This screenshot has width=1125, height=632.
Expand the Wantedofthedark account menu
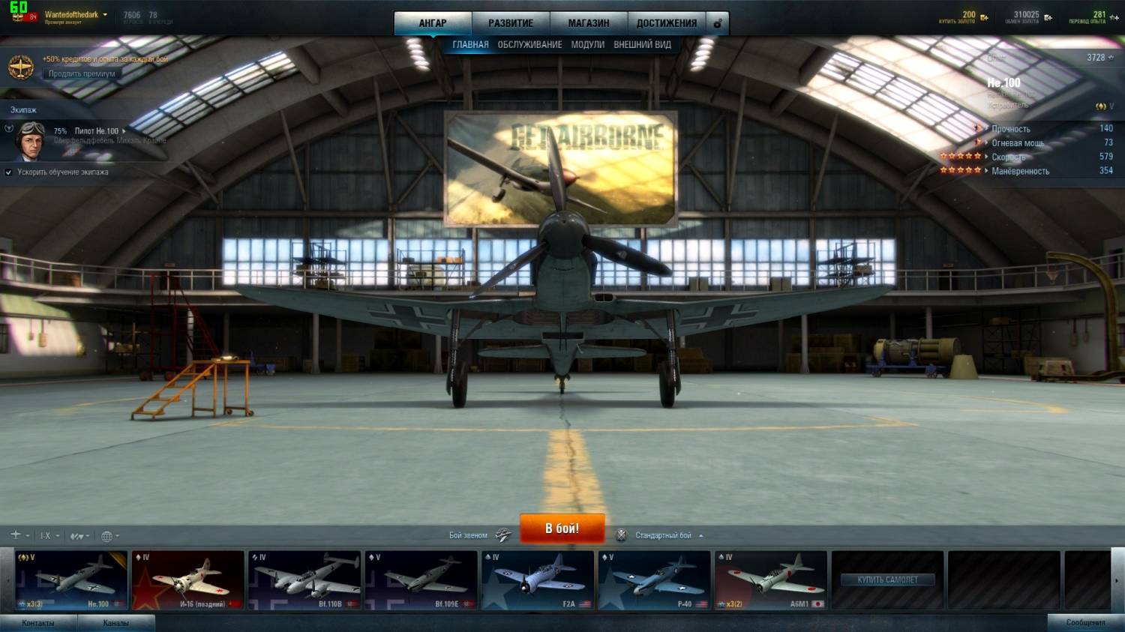coord(105,15)
